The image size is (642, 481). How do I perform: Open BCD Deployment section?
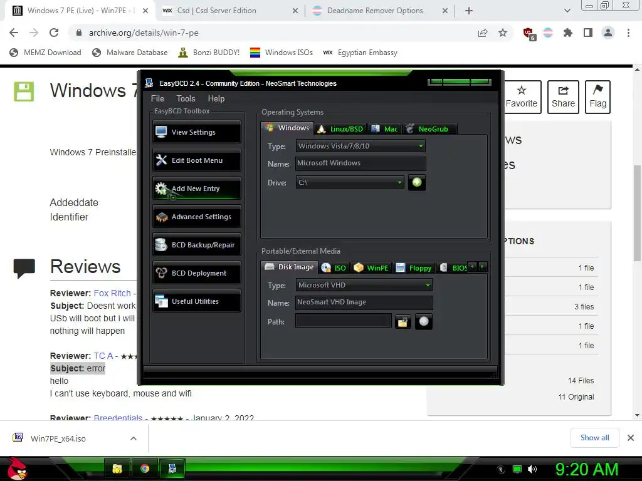[196, 273]
